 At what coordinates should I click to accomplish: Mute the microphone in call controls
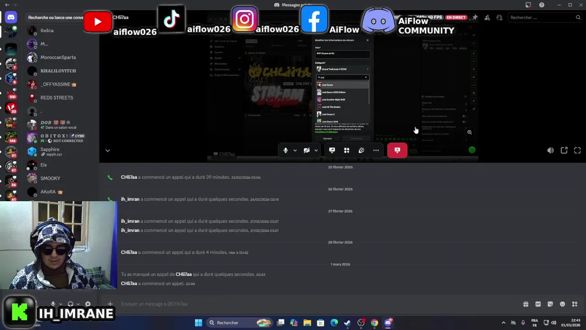pos(286,150)
